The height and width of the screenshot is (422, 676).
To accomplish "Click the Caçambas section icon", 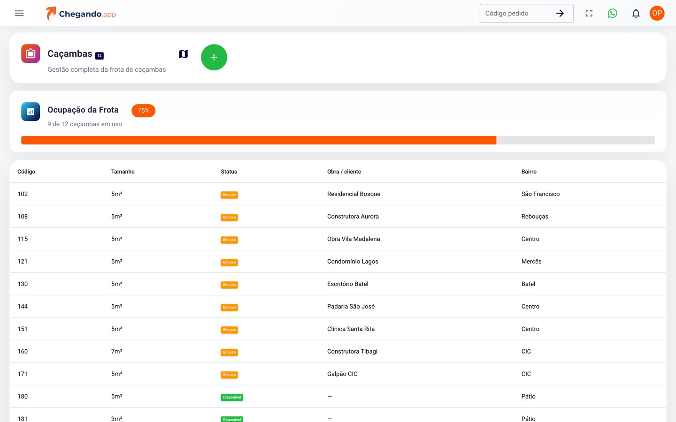I will coord(31,53).
